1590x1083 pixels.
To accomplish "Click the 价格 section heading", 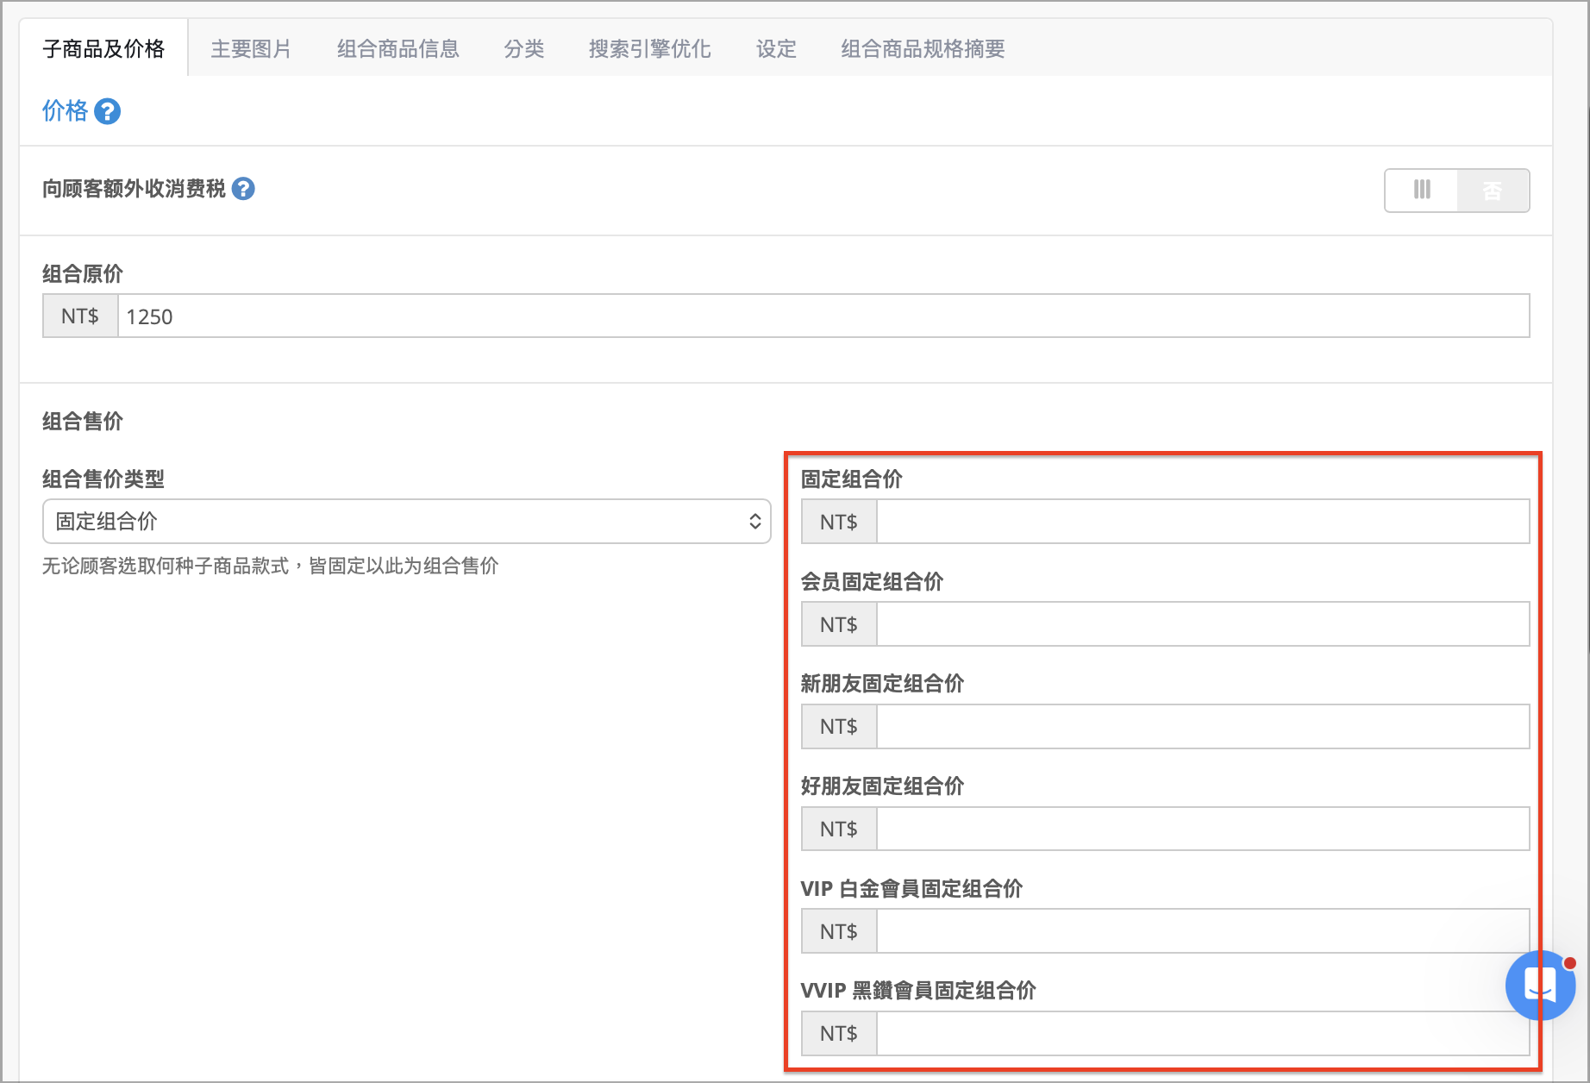I will pyautogui.click(x=65, y=111).
